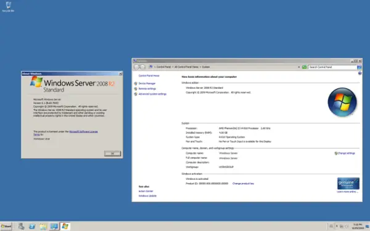Click the '4.00 GB' installed memory value
Viewport: 370px width, 231px height.
pyautogui.click(x=223, y=132)
